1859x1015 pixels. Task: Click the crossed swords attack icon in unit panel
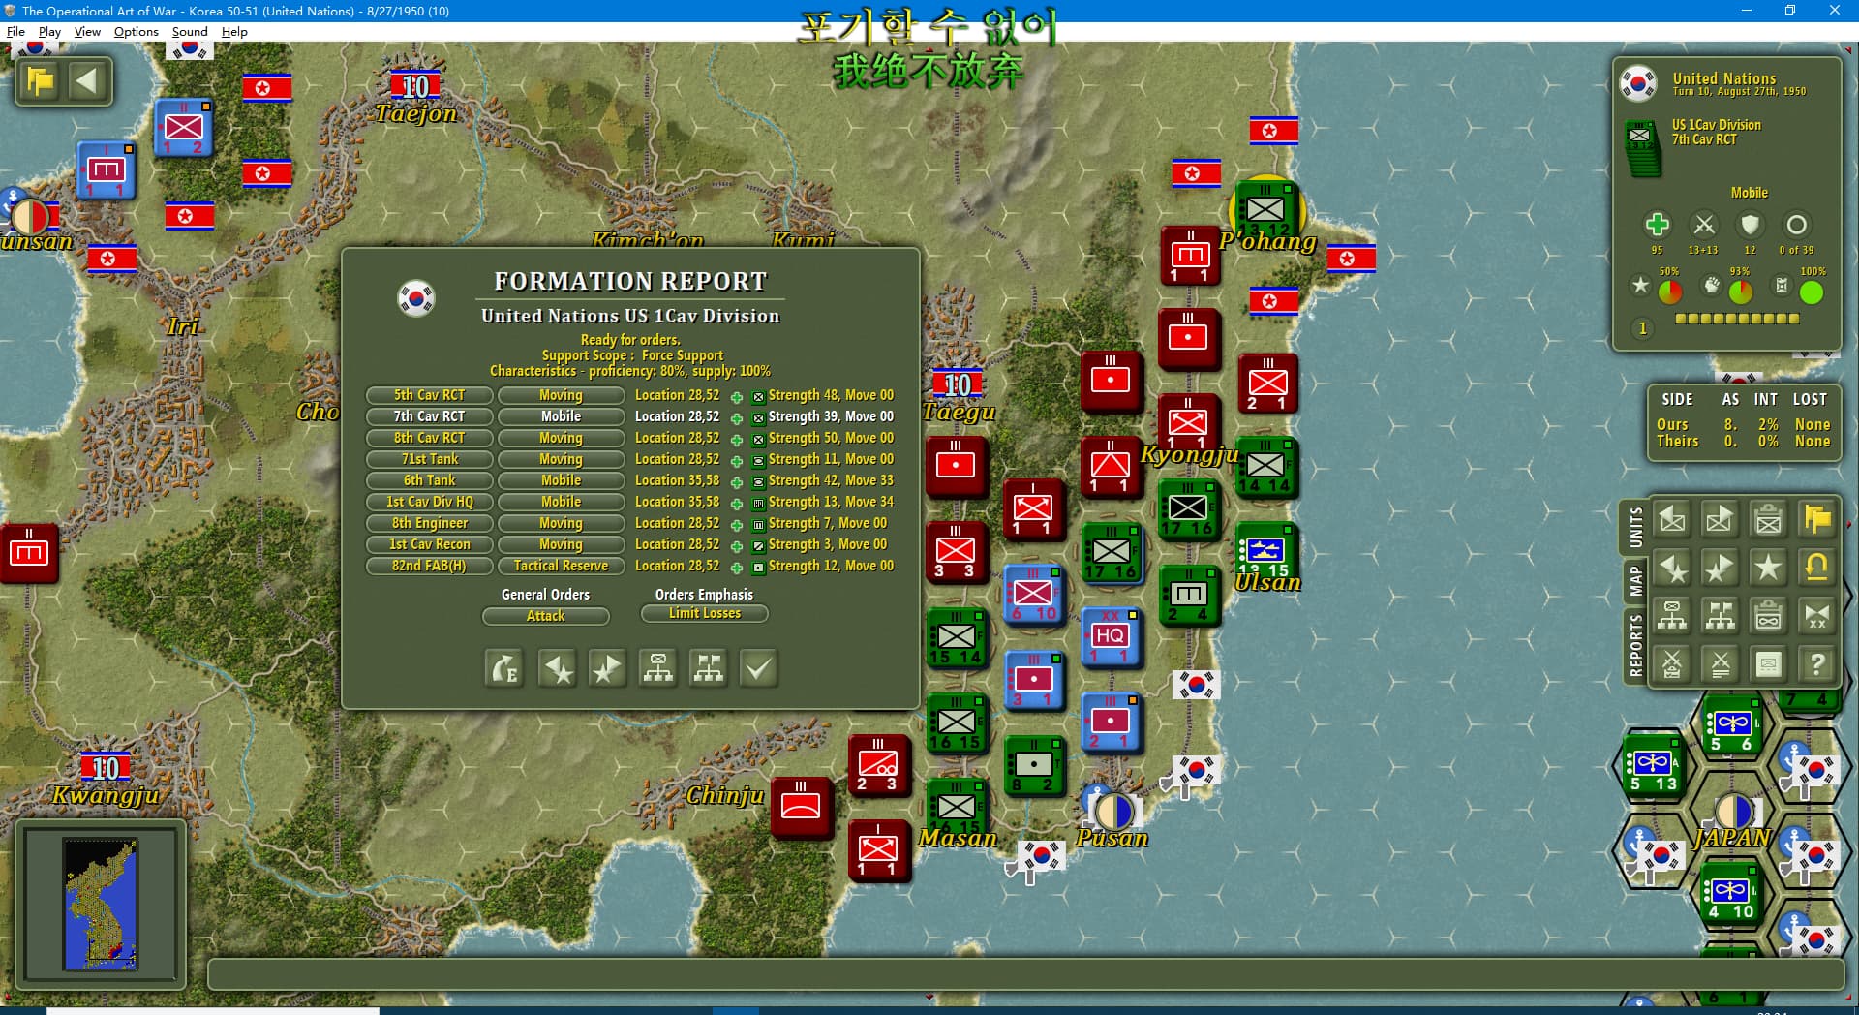[1704, 225]
